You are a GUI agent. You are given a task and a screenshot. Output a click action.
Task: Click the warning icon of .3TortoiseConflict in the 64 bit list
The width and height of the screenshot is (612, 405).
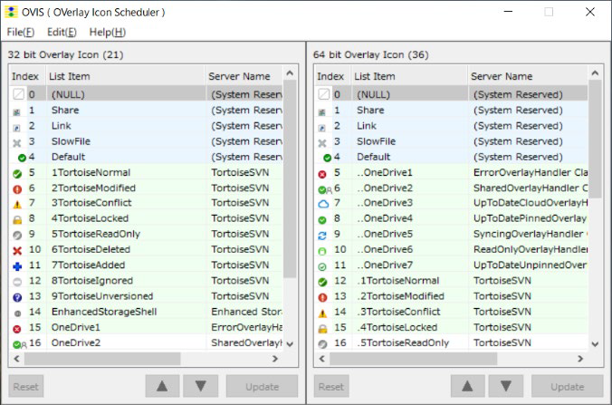pos(322,313)
